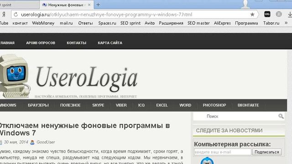Open the AliExpres bookmark
The height and width of the screenshot is (164, 292).
click(x=222, y=23)
